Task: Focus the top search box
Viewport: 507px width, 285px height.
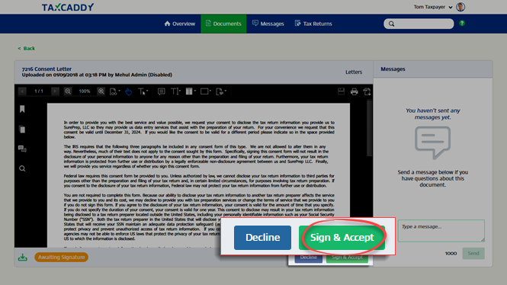Action: point(419,24)
